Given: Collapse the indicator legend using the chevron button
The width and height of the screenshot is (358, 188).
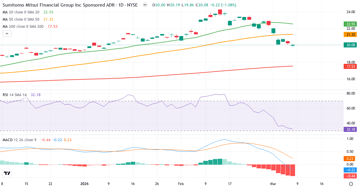Looking at the screenshot, I should [7, 33].
